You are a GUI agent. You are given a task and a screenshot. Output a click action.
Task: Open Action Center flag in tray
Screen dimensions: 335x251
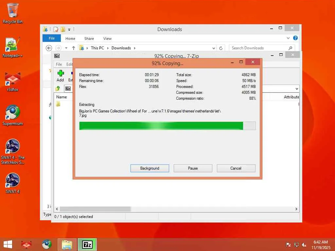(x=288, y=244)
